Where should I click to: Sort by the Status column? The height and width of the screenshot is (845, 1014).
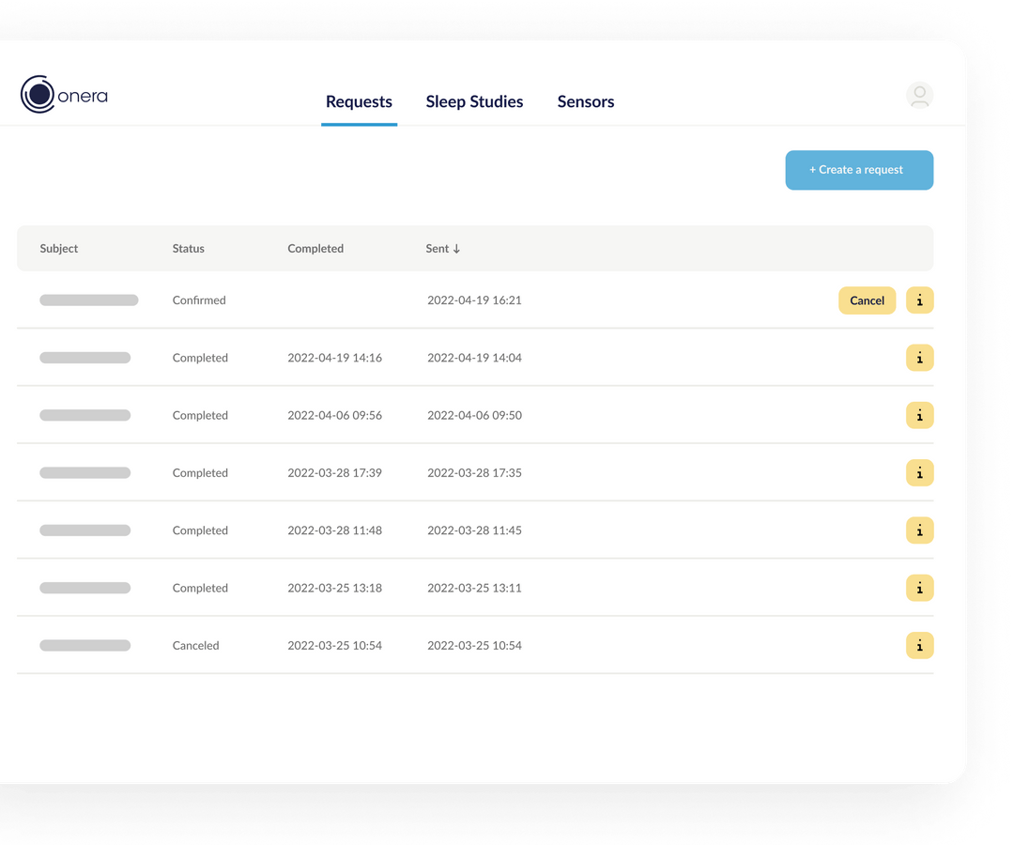[188, 249]
